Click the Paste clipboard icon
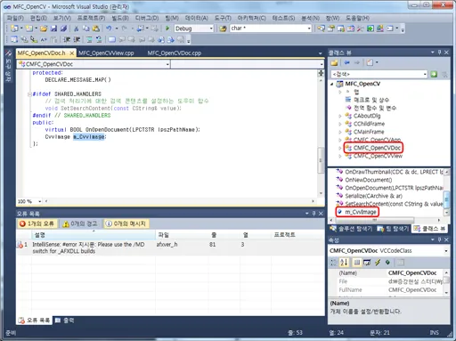Image resolution: width=456 pixels, height=341 pixels. pyautogui.click(x=96, y=28)
